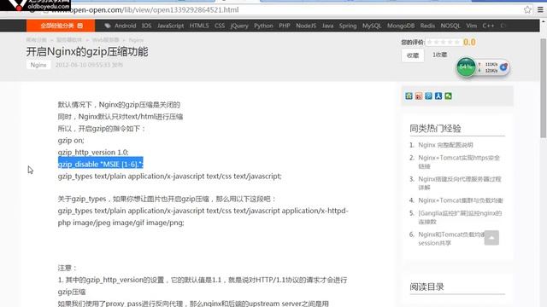Open the CSS category

(x=220, y=26)
